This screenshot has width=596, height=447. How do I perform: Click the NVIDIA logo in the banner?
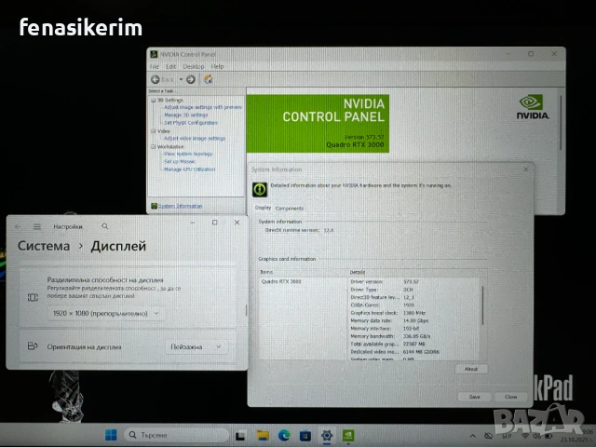[x=533, y=107]
